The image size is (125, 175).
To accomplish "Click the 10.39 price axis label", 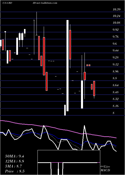I will 116,9.
